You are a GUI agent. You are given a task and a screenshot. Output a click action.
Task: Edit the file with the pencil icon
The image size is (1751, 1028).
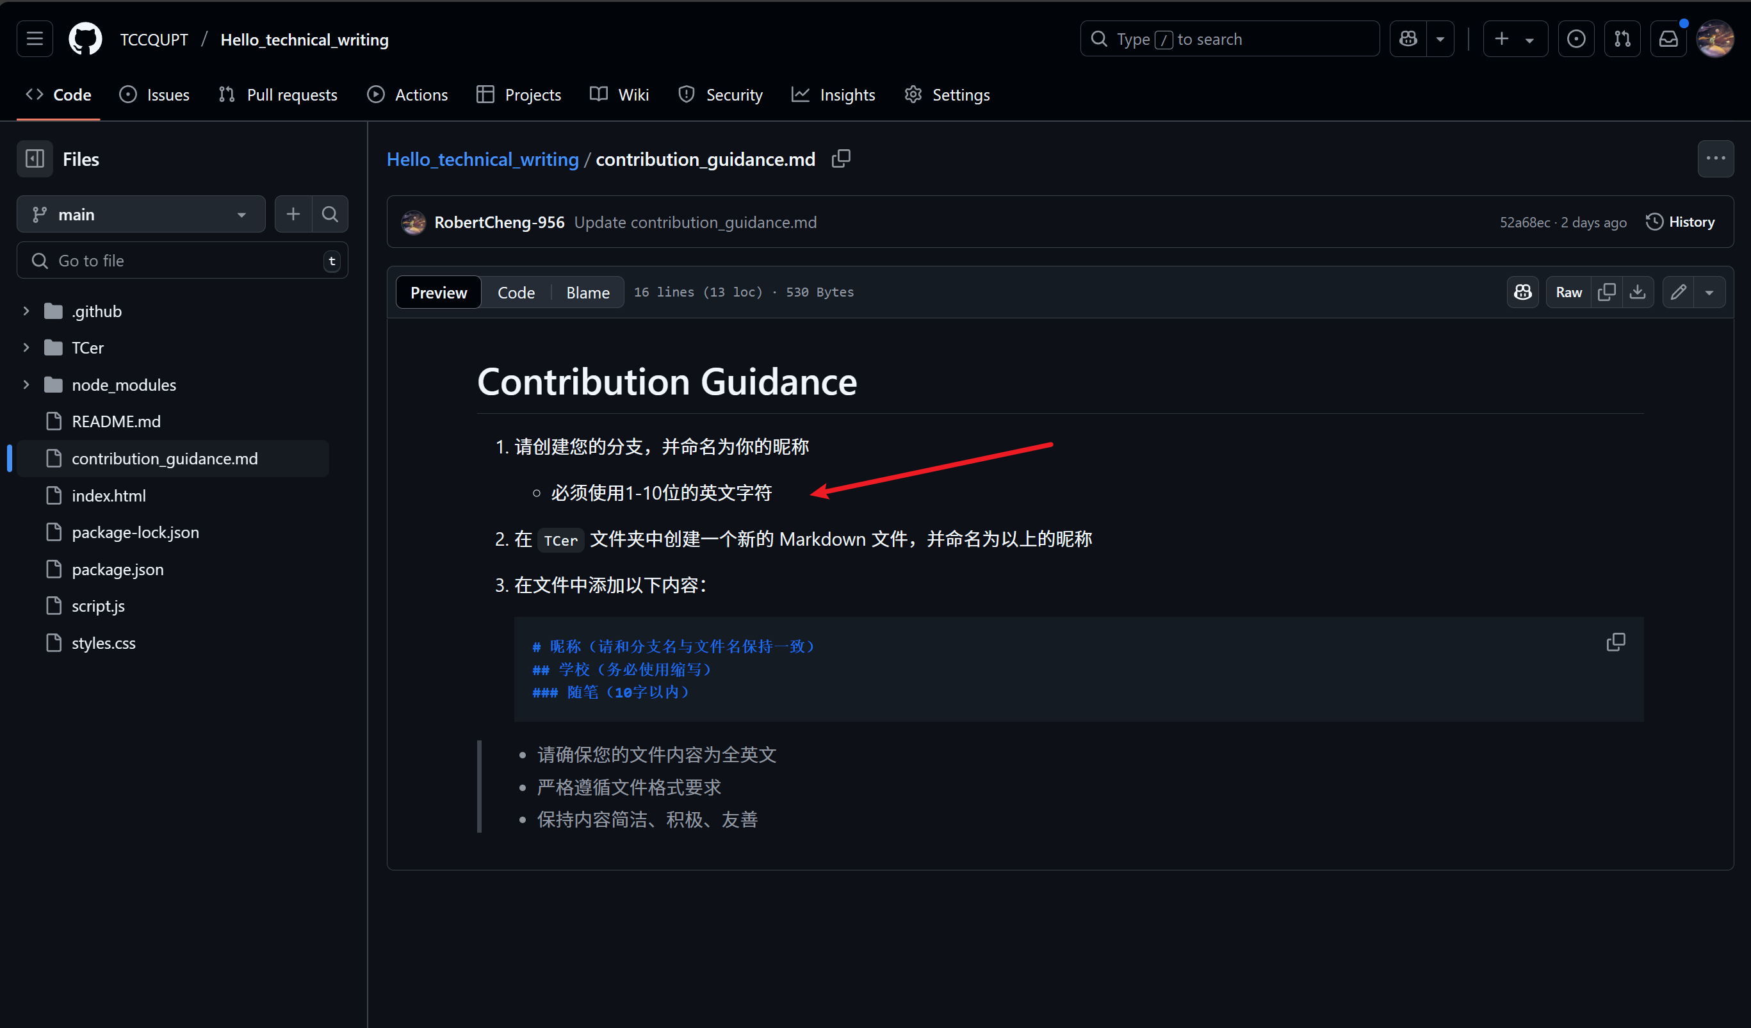(1678, 292)
